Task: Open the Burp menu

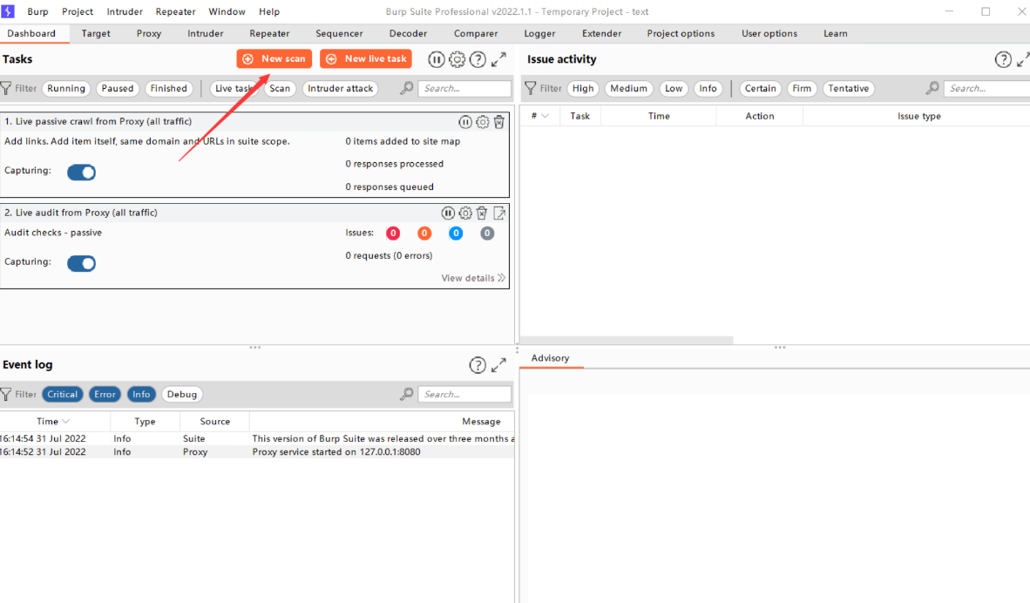Action: click(x=37, y=11)
